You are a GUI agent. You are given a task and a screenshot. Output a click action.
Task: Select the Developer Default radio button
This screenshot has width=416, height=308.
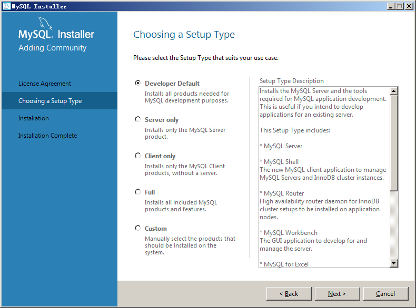coord(137,83)
